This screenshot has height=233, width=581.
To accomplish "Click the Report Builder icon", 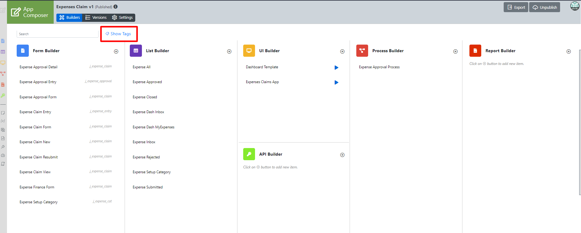I will (x=475, y=51).
